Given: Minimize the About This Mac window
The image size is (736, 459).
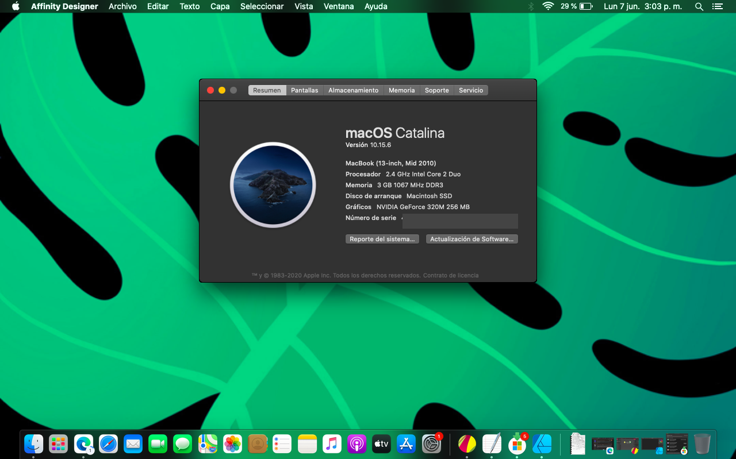Looking at the screenshot, I should 222,90.
